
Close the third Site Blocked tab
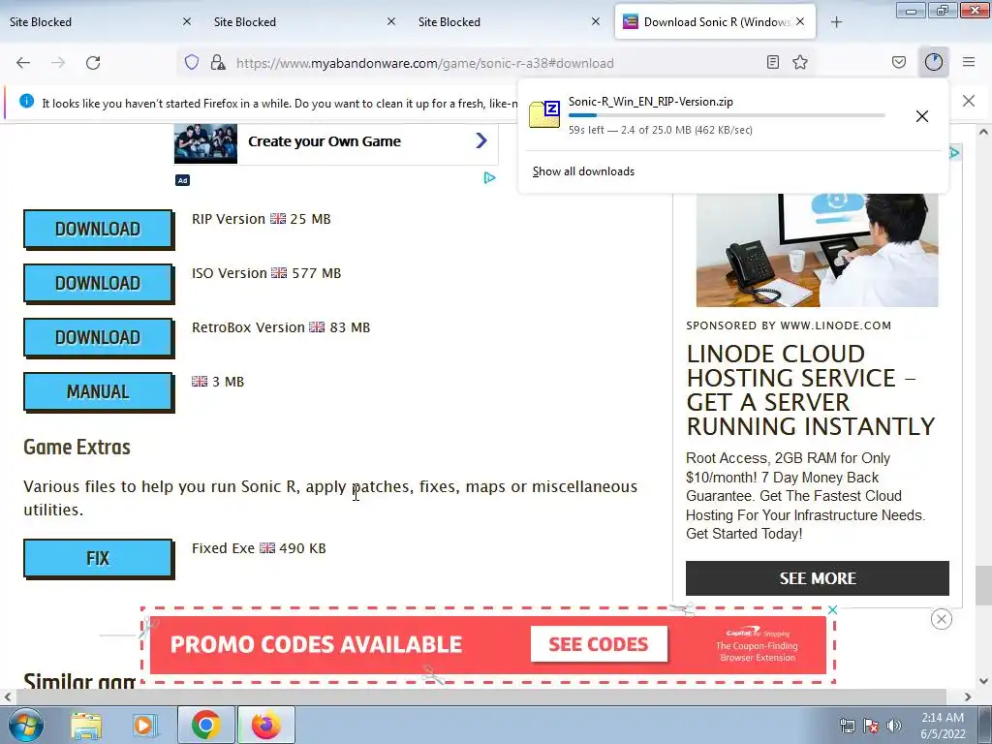(x=596, y=21)
